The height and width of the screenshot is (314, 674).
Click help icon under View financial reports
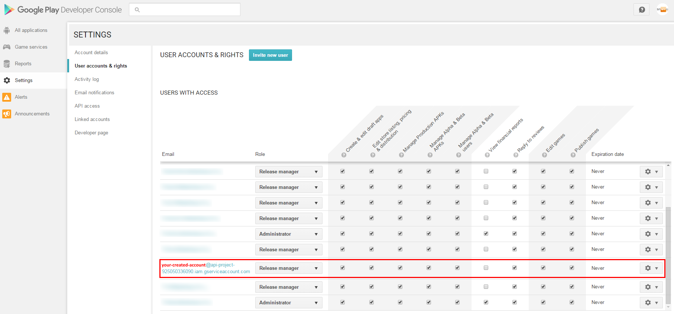pyautogui.click(x=487, y=155)
